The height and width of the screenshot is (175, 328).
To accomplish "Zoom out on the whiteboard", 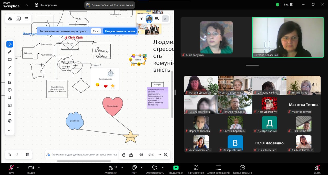I will click(141, 155).
